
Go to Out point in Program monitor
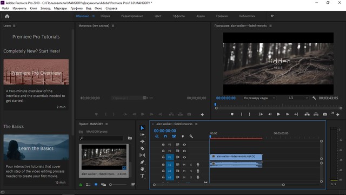coord(296,114)
